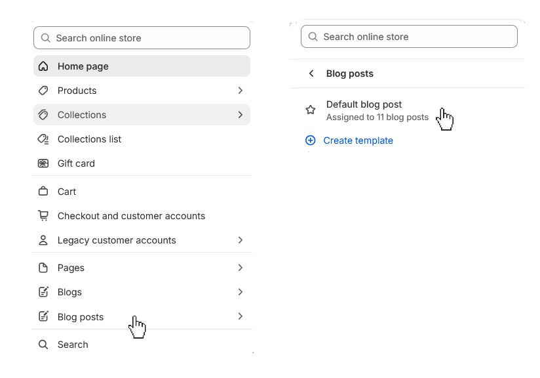
Task: Click the plus circle icon for Create template
Action: 310,140
